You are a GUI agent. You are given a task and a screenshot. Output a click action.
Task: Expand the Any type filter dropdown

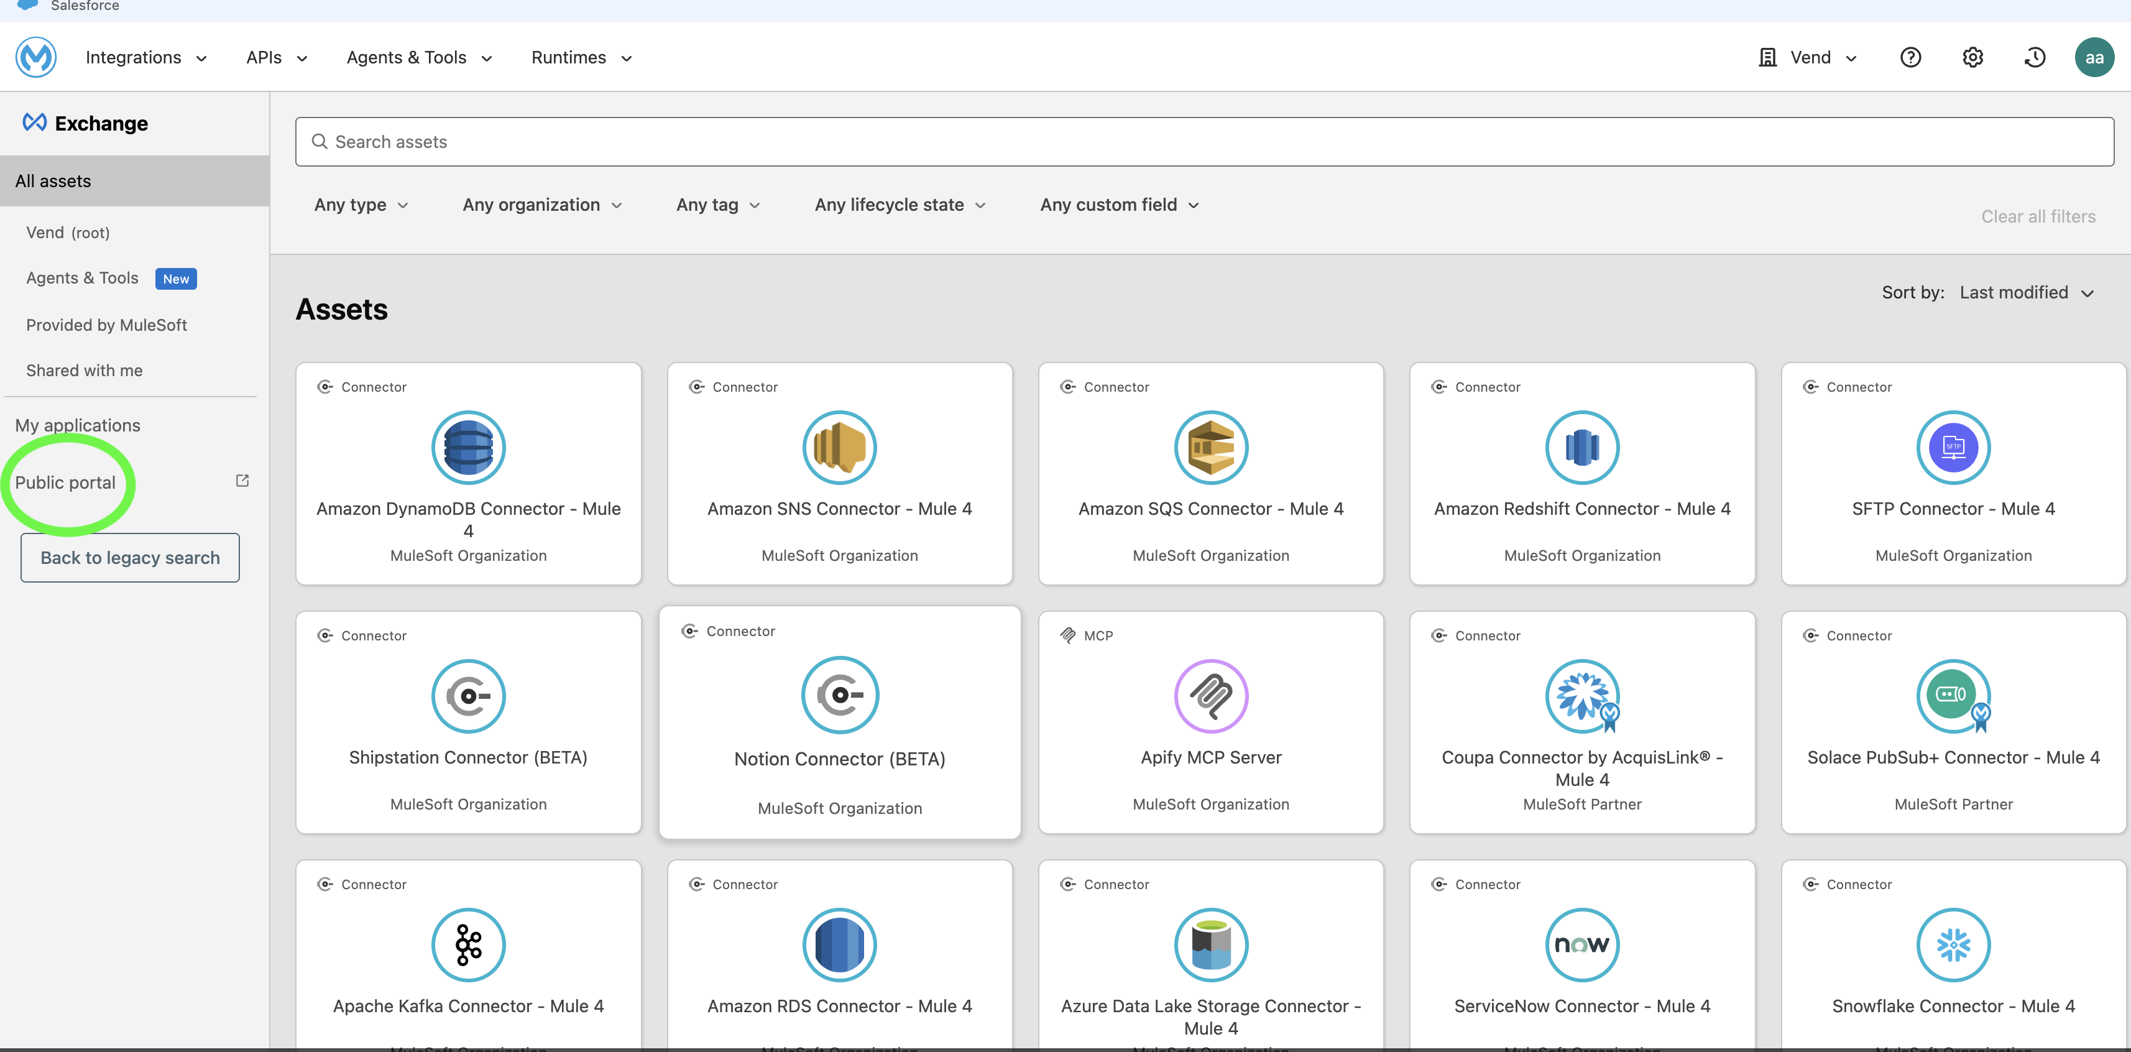point(361,205)
